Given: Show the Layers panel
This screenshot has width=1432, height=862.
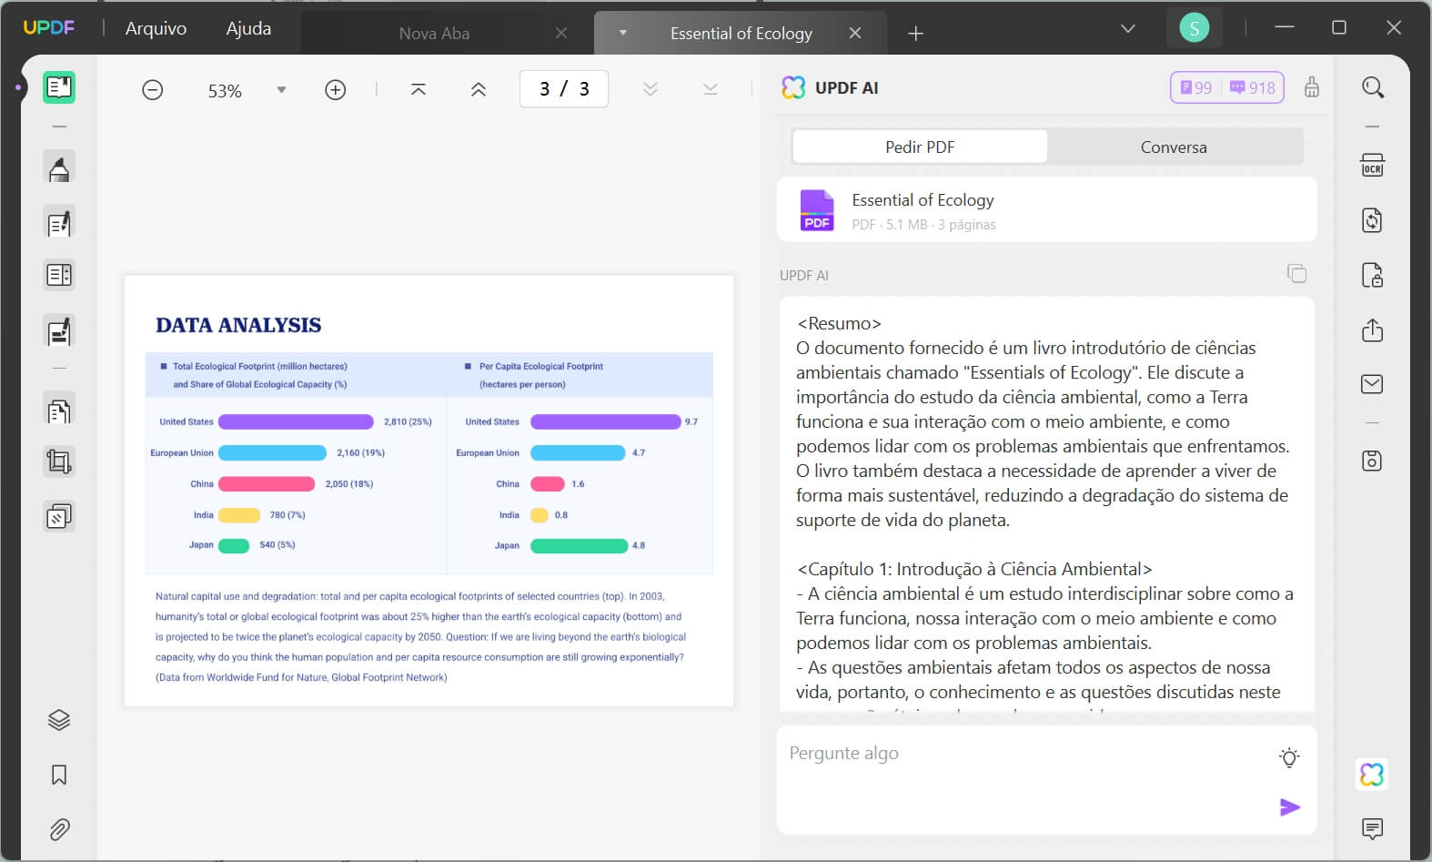Looking at the screenshot, I should pyautogui.click(x=59, y=720).
